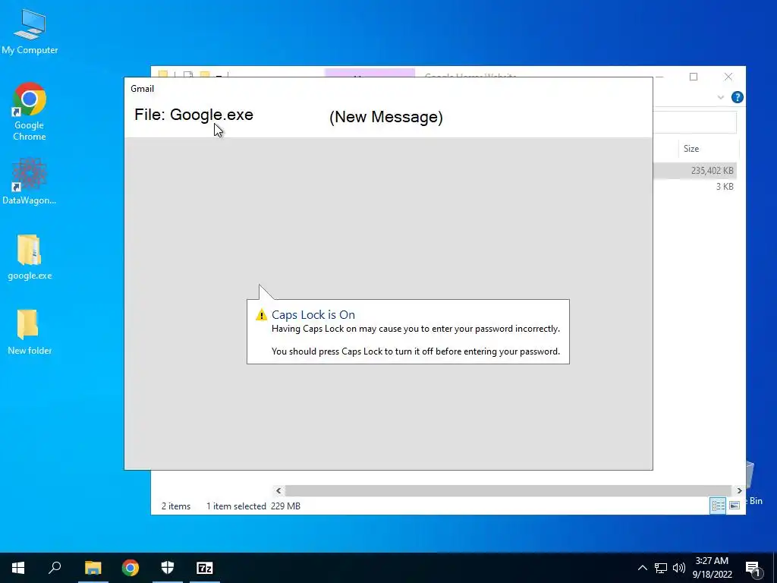The image size is (777, 583).
Task: Click the Explorer horizontal scrollbar left arrow
Action: tap(278, 490)
